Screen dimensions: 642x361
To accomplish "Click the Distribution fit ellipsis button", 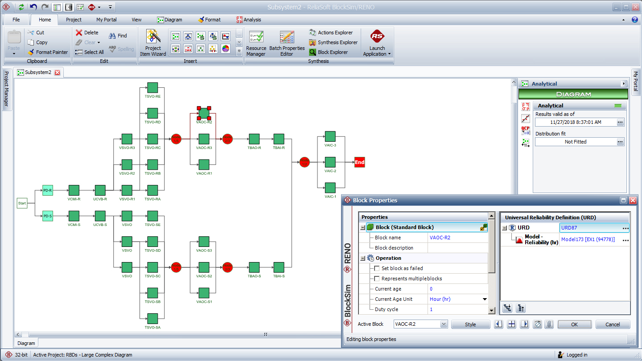I will (620, 142).
